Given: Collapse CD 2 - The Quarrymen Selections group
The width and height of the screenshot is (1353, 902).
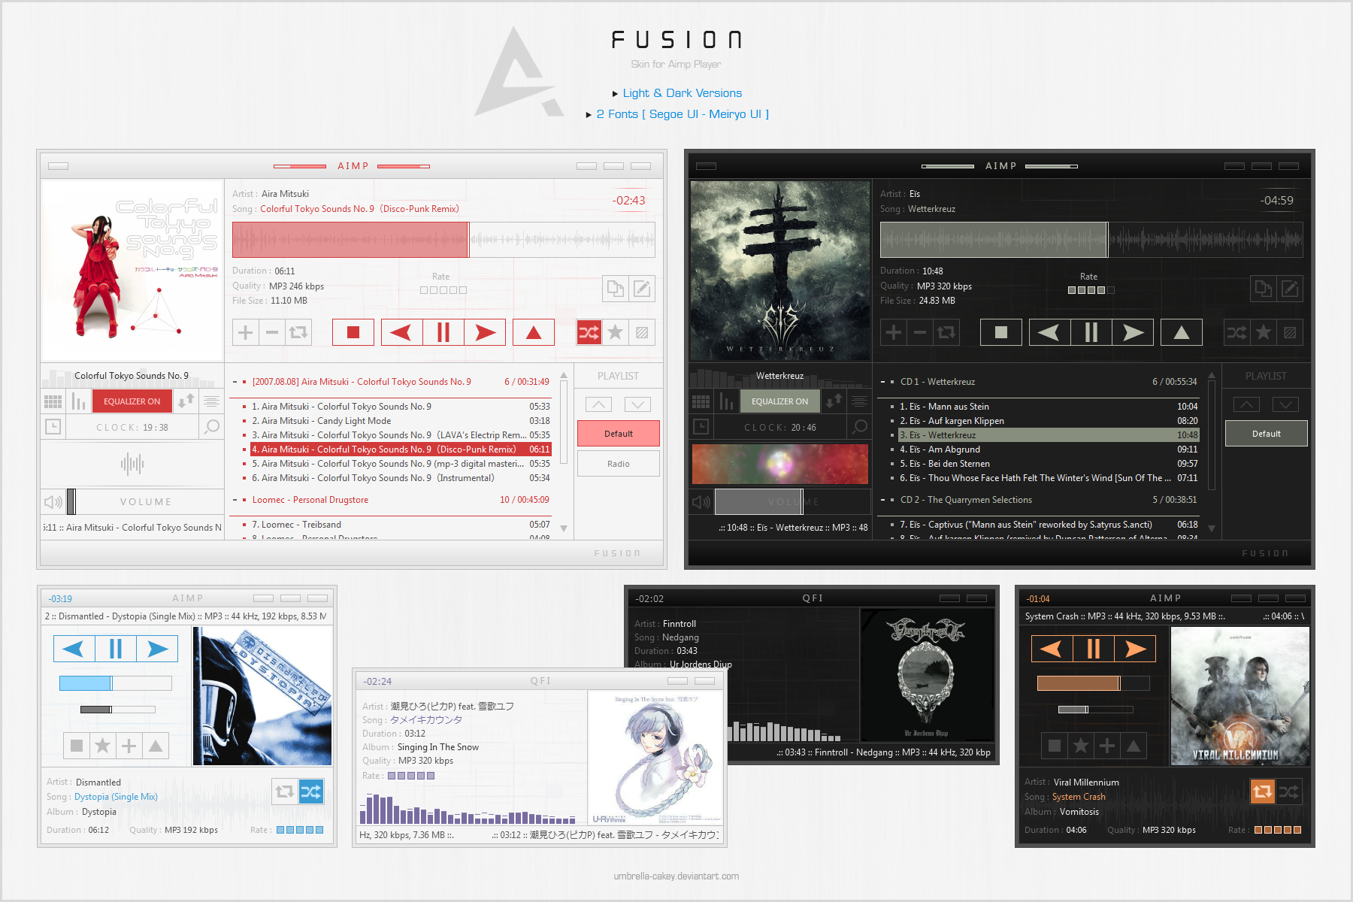Looking at the screenshot, I should [882, 500].
